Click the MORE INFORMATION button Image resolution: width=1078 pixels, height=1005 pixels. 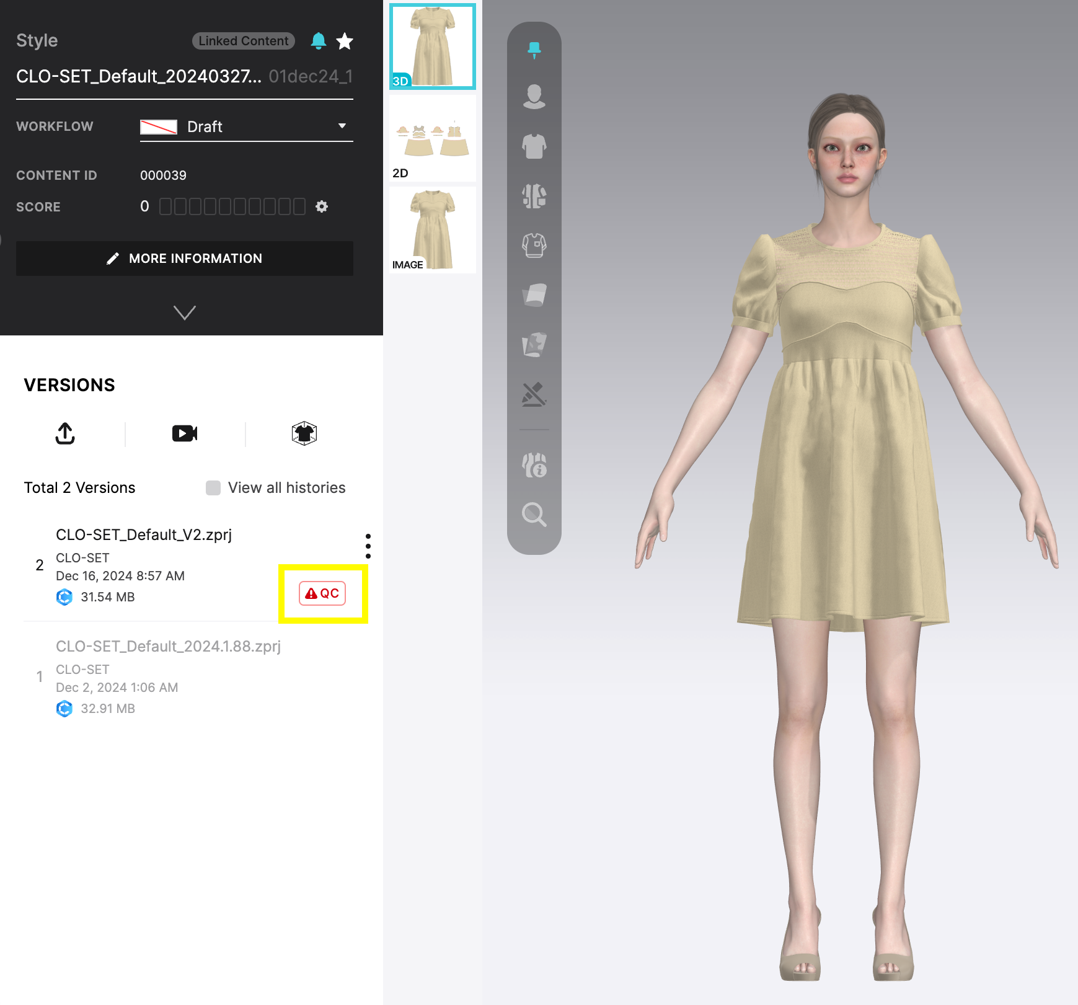(184, 259)
